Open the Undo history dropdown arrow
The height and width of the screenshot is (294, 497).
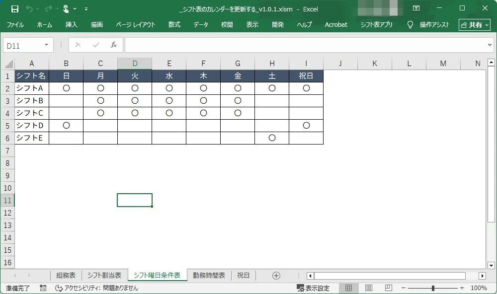[37, 8]
